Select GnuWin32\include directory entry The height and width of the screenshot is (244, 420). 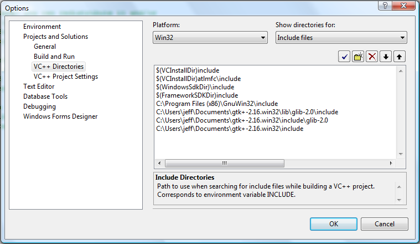[217, 104]
